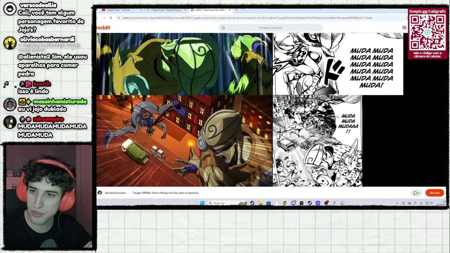The height and width of the screenshot is (253, 450).
Task: Click the 'livepix.gg/caligrafo' text
Action: 427,12
